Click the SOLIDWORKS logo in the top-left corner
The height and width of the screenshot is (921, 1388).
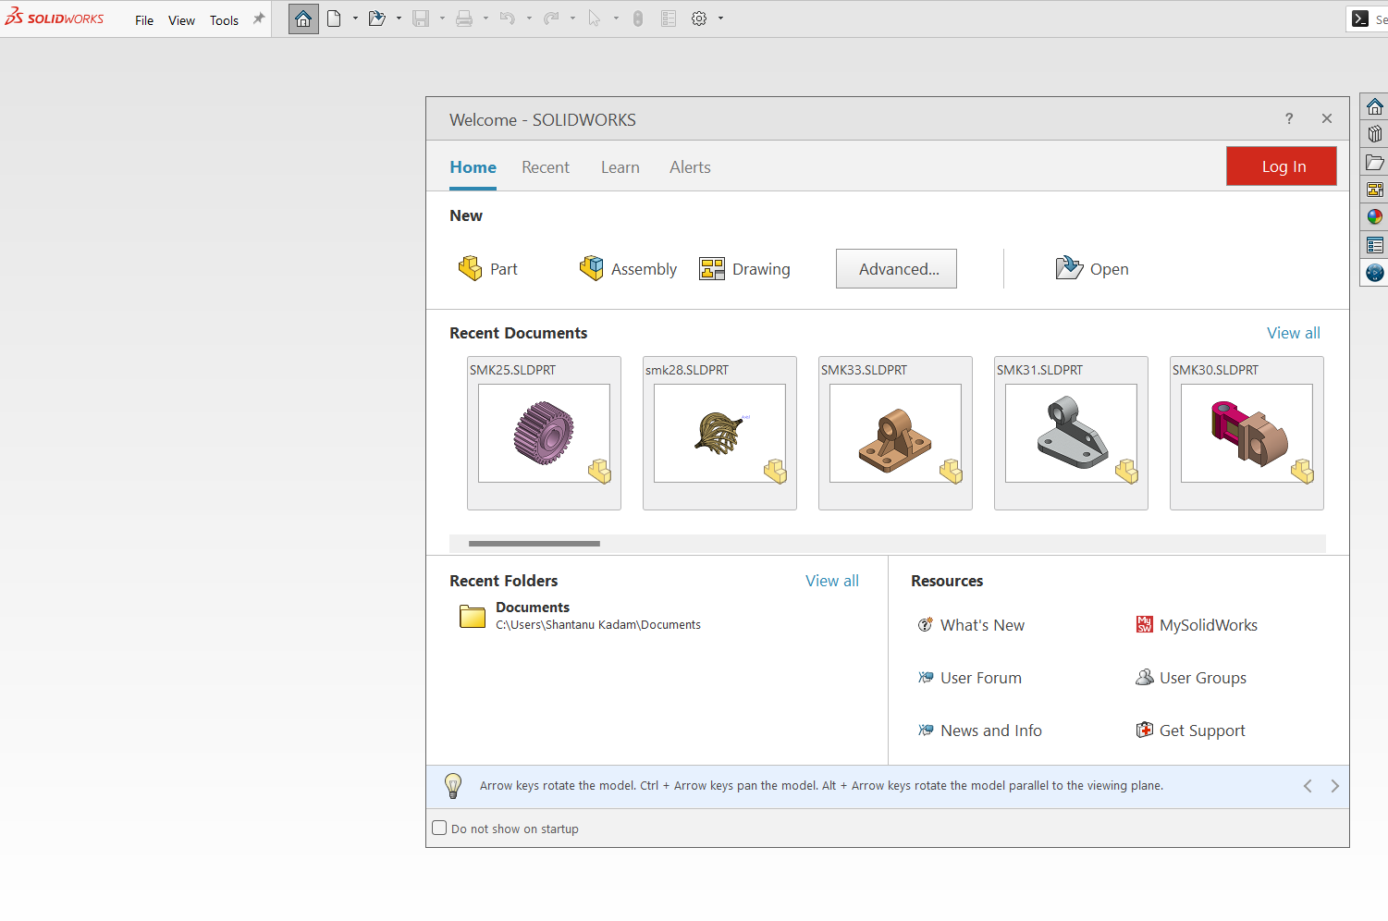(55, 18)
